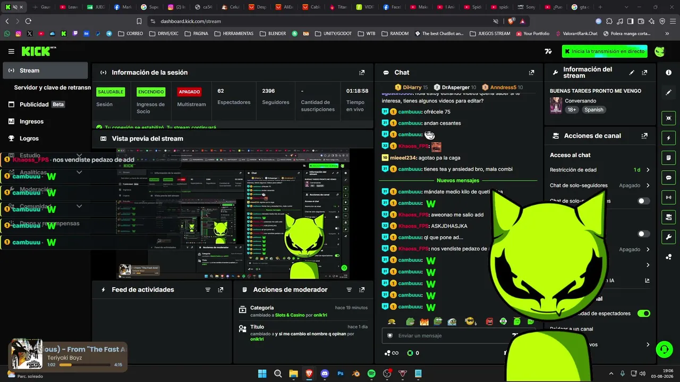Expand the Analíticas sidebar section

(x=79, y=172)
